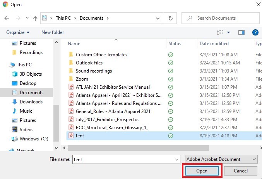This screenshot has height=179, width=262.
Task: Click Documents in the address path
Action: [91, 18]
